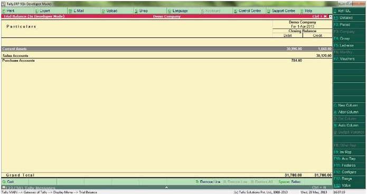
Task: Click the F12 Value button
Action: coord(349,186)
